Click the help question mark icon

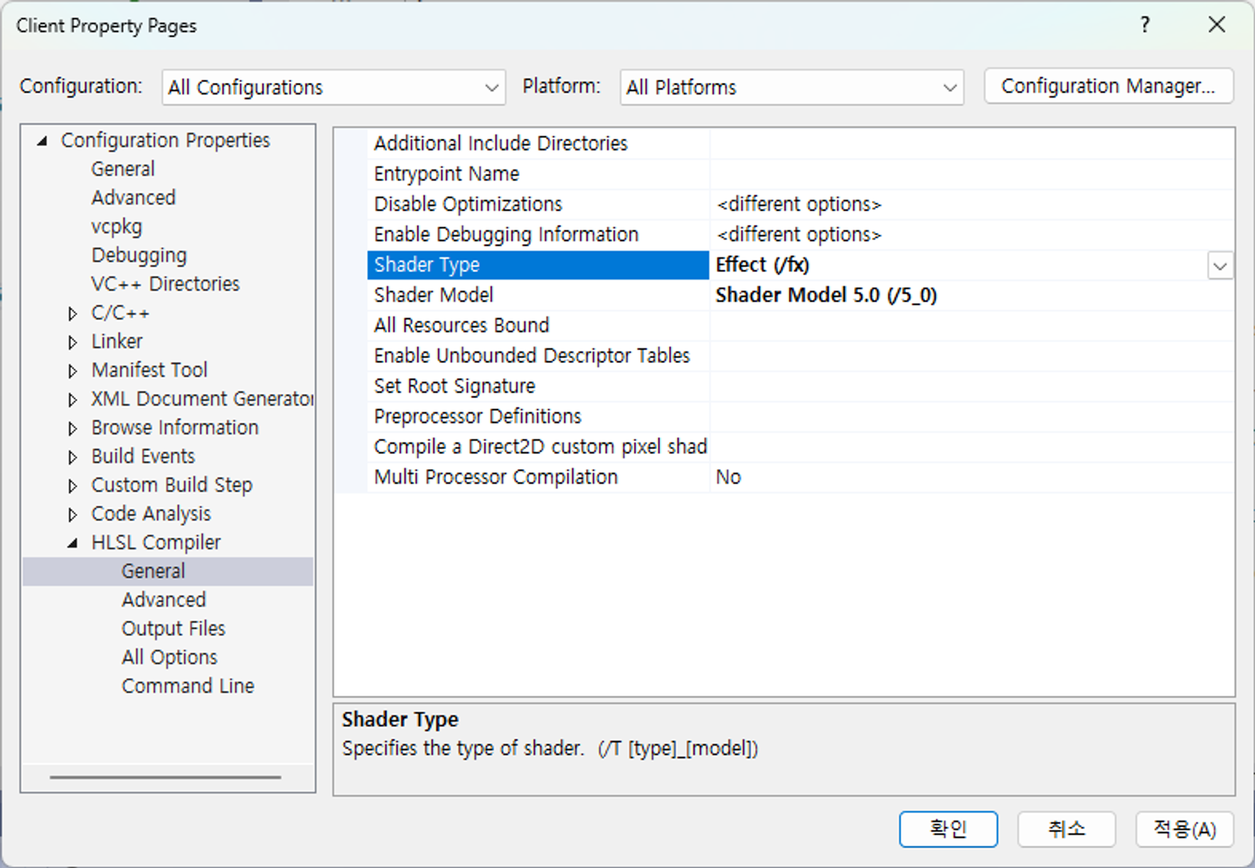tap(1145, 25)
